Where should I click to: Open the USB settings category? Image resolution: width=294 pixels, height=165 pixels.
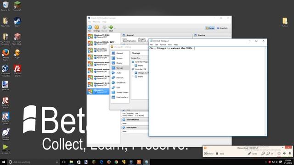point(120,88)
